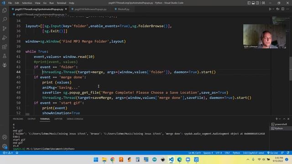Show hidden system tray icons
This screenshot has width=292, height=164.
pyautogui.click(x=248, y=159)
